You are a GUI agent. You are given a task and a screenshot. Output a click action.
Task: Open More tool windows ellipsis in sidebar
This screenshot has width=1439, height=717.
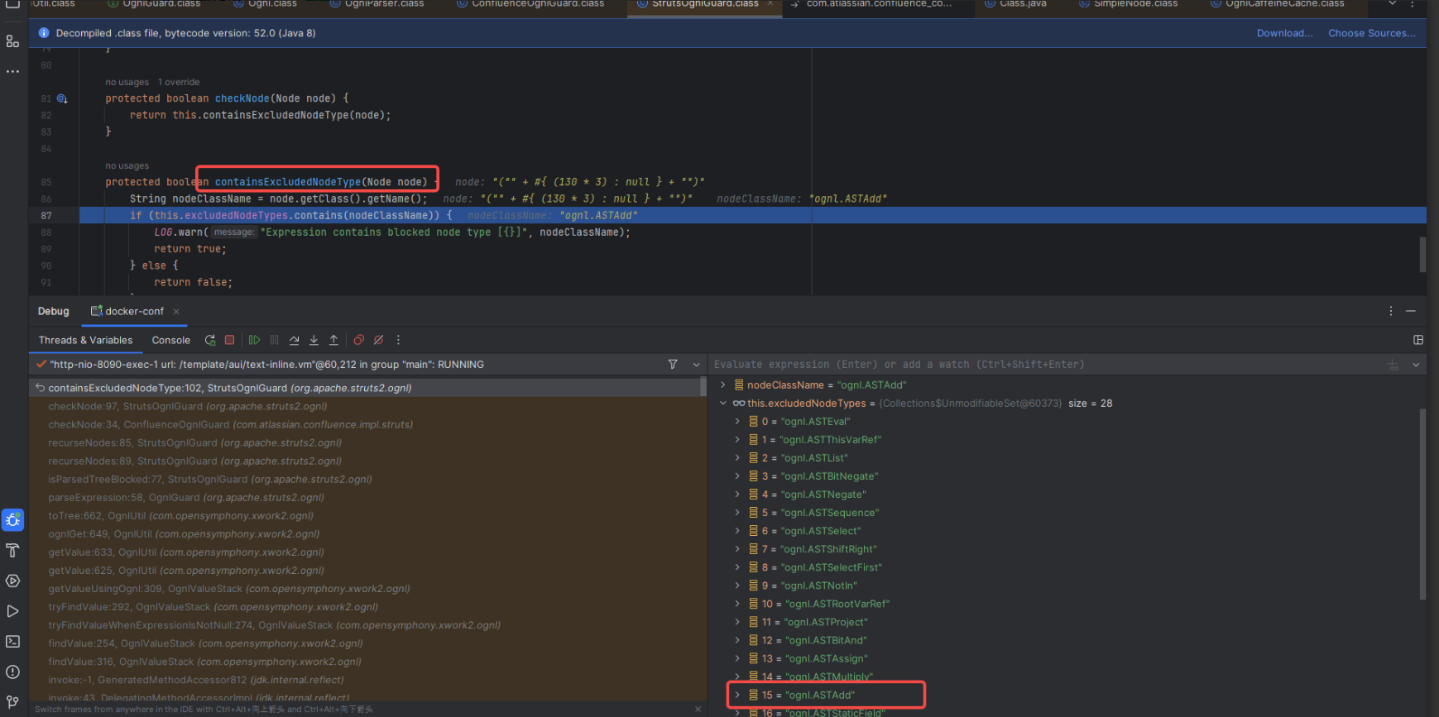[x=12, y=72]
